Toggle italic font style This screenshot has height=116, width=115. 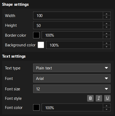99,98
